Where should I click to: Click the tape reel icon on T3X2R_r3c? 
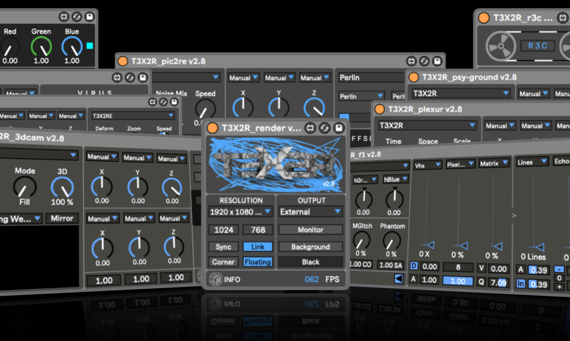501,46
